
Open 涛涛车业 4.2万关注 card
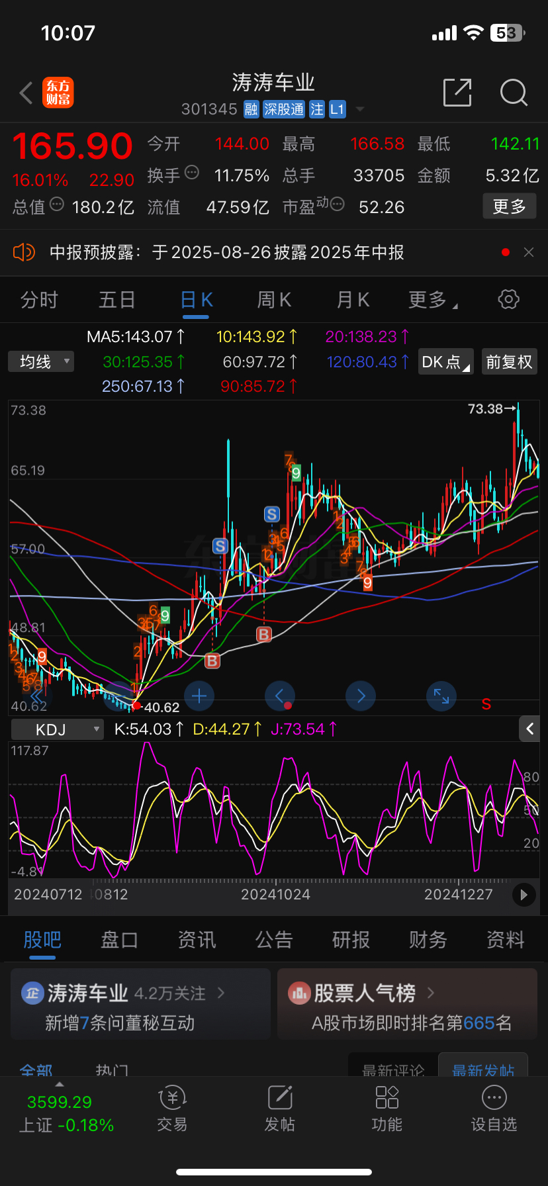pos(141,1005)
